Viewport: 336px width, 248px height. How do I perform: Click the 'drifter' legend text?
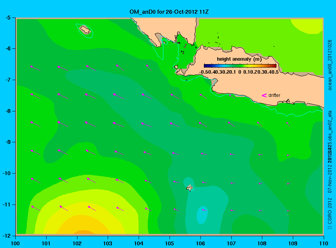pyautogui.click(x=274, y=95)
